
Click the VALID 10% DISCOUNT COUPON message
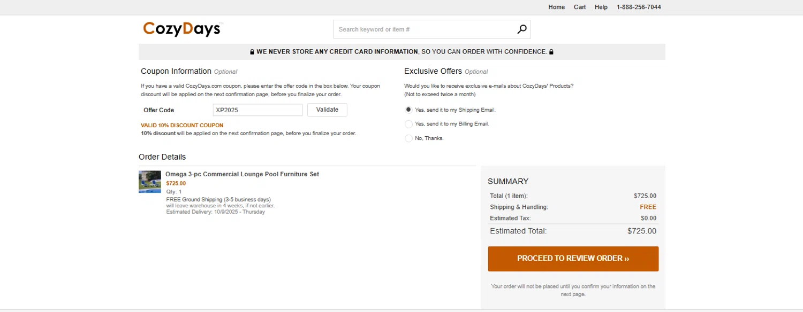click(182, 125)
